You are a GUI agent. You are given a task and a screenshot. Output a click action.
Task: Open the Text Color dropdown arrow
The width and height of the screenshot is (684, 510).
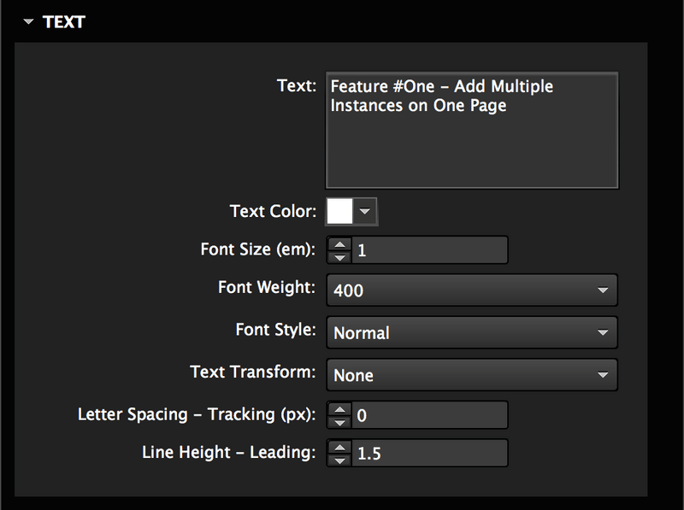pos(365,211)
